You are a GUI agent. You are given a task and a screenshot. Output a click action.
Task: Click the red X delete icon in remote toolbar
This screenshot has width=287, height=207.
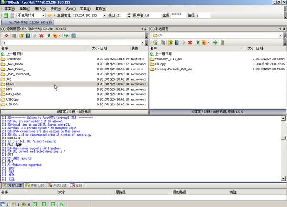point(42,36)
